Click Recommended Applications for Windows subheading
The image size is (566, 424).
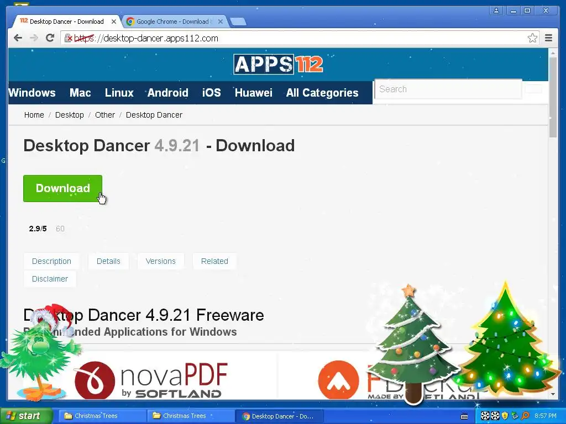click(130, 332)
